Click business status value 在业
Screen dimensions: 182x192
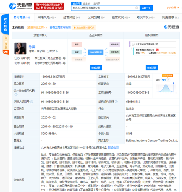(129, 84)
